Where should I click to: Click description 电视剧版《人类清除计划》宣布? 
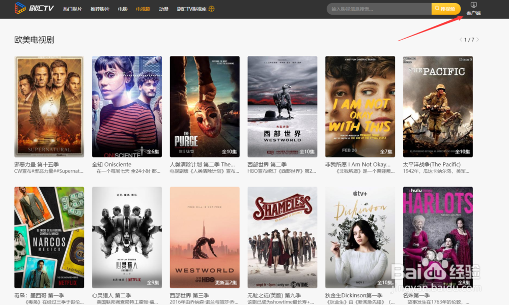click(204, 171)
